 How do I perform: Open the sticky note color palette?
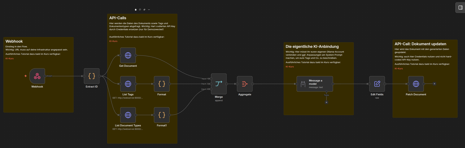click(140, 10)
